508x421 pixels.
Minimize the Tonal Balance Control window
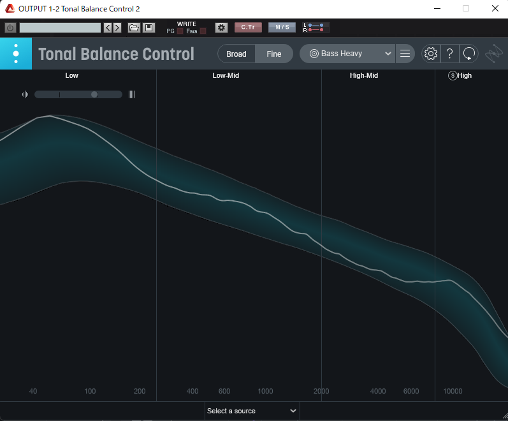click(x=437, y=9)
